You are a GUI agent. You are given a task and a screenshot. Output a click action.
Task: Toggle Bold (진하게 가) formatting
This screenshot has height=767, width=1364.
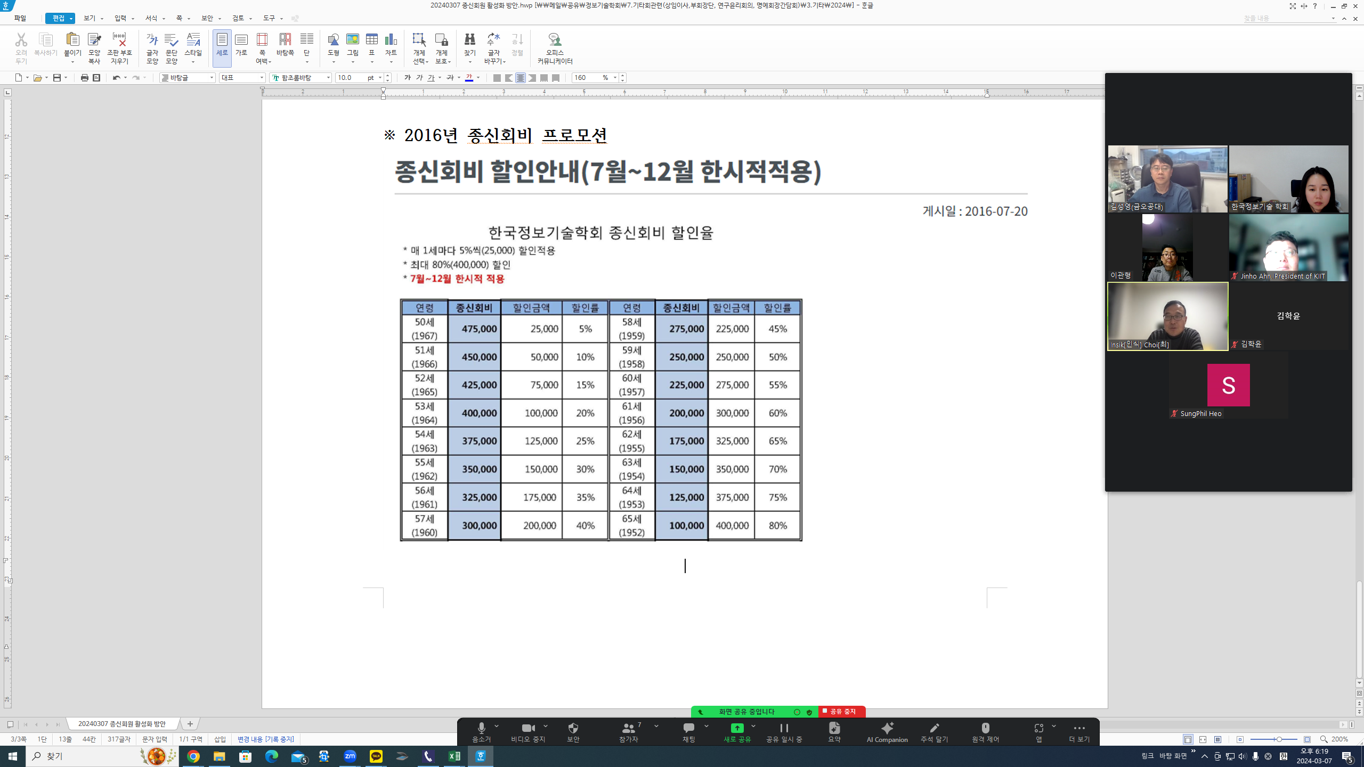(408, 78)
